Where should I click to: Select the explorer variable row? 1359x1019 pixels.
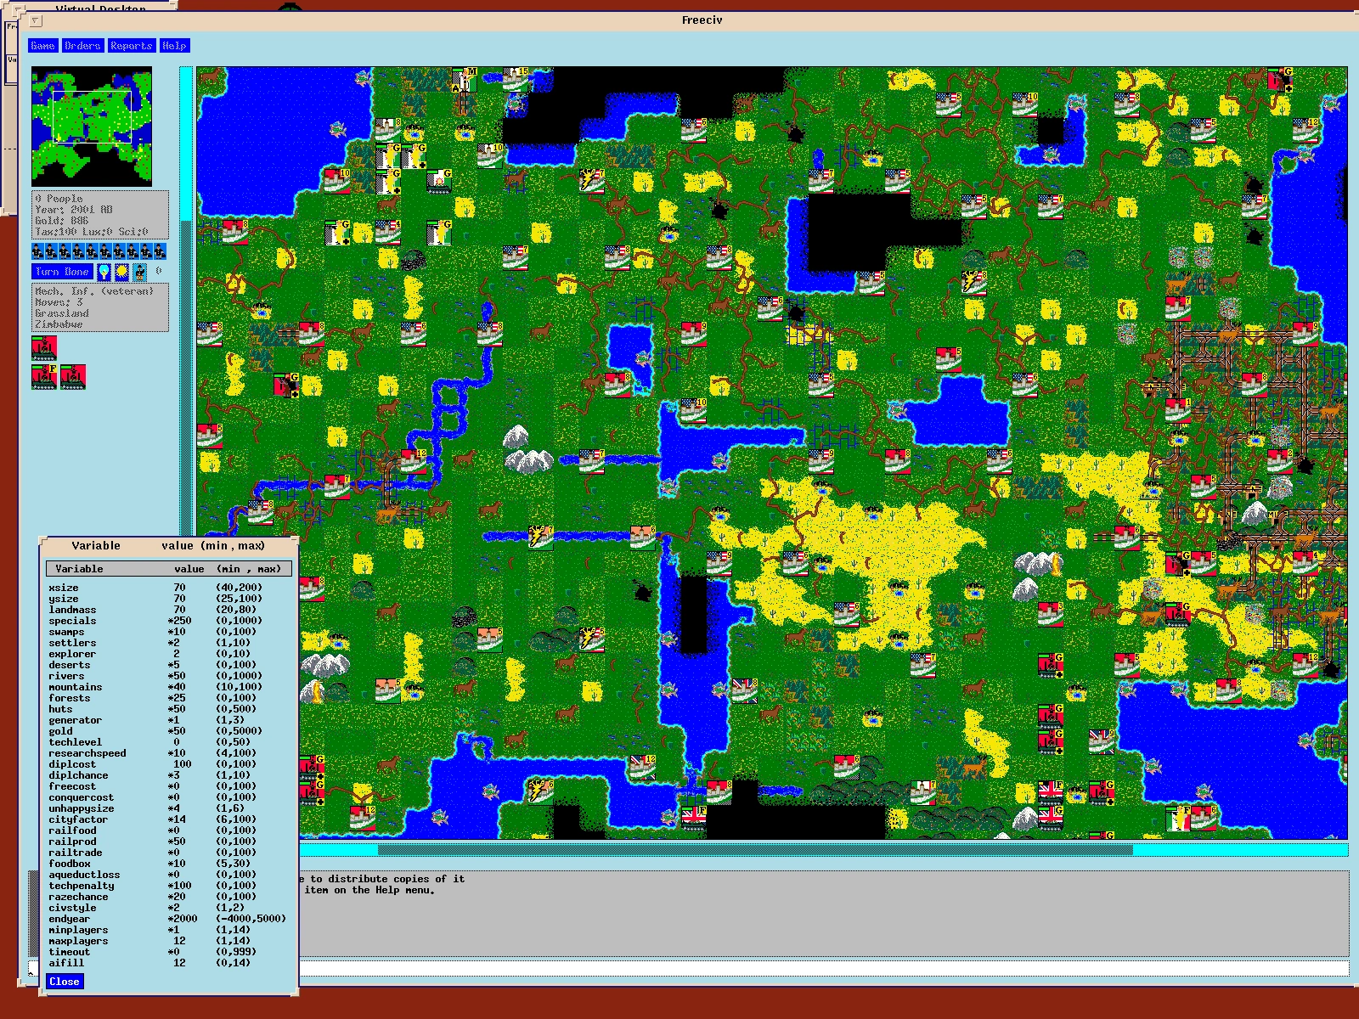coord(168,654)
